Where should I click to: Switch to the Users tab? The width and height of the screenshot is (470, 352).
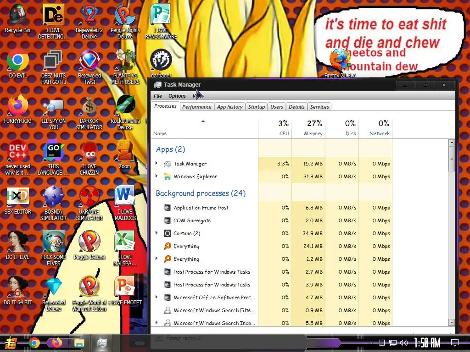click(x=276, y=107)
